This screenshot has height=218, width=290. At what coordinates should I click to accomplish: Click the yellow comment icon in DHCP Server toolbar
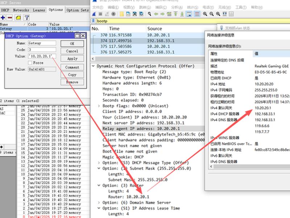click(x=18, y=18)
